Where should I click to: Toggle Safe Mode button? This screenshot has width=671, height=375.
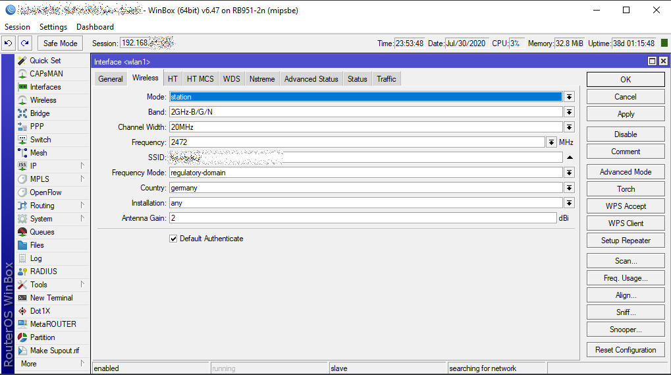click(60, 43)
